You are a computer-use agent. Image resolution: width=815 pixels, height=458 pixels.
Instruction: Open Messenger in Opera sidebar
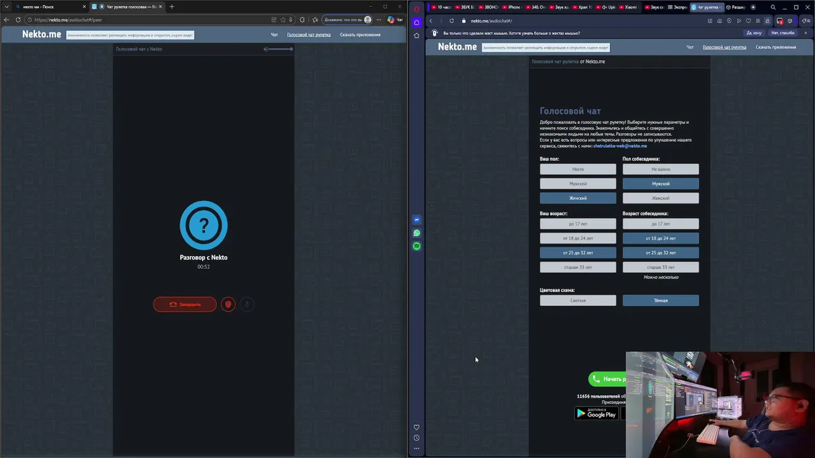(416, 220)
